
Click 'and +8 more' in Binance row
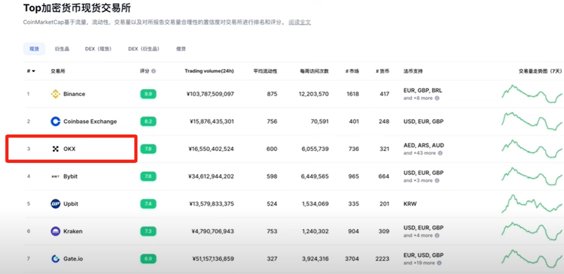(418, 98)
